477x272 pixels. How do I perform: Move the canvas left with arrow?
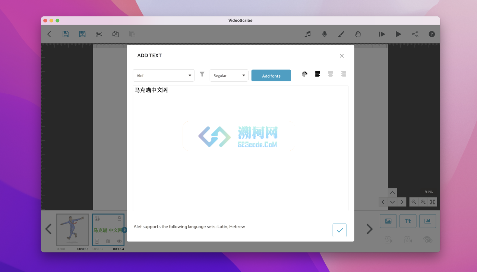pos(383,202)
